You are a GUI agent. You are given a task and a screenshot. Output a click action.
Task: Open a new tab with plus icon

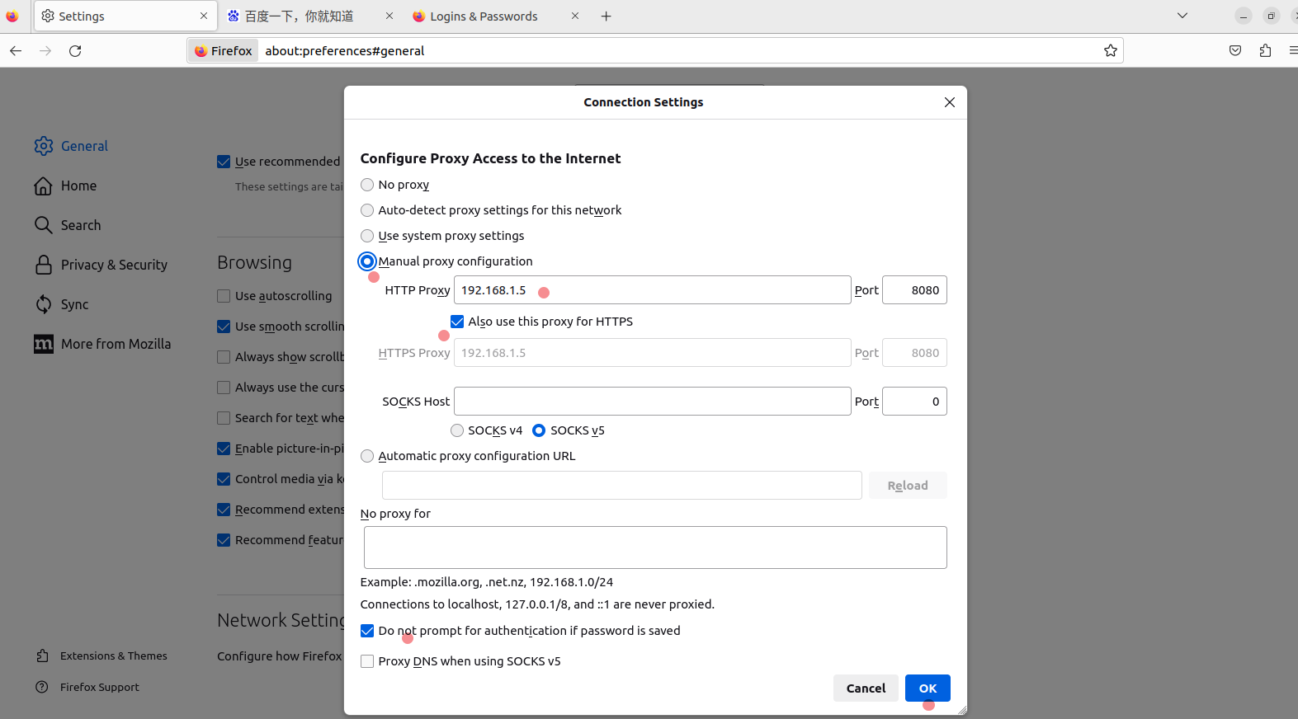(607, 16)
